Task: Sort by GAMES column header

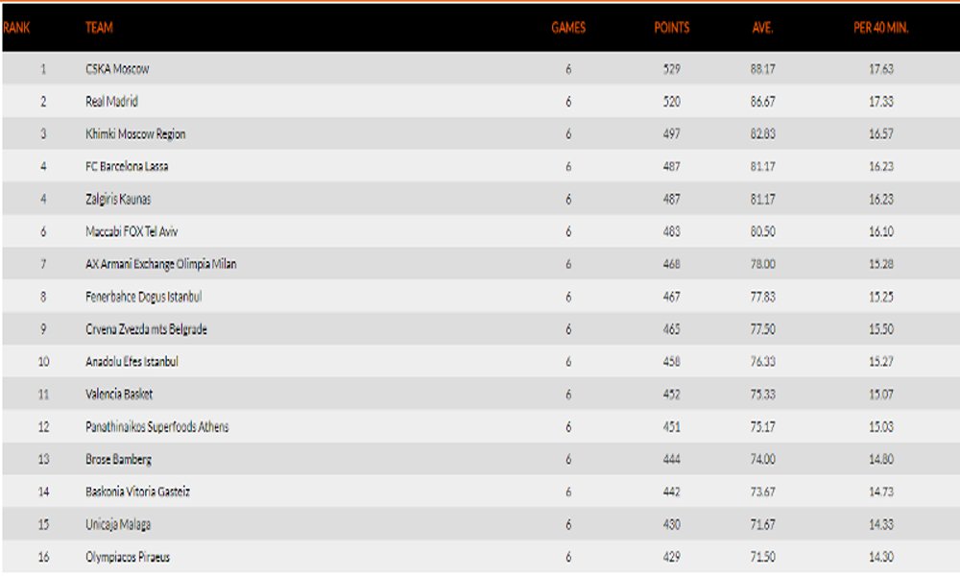Action: (x=567, y=28)
